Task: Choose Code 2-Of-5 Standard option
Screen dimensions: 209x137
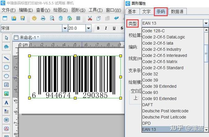Action: coord(173,68)
